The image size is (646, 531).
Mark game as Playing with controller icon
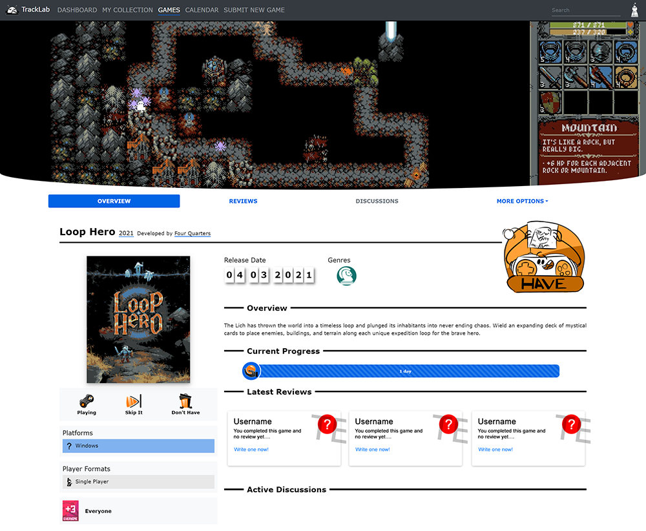87,402
